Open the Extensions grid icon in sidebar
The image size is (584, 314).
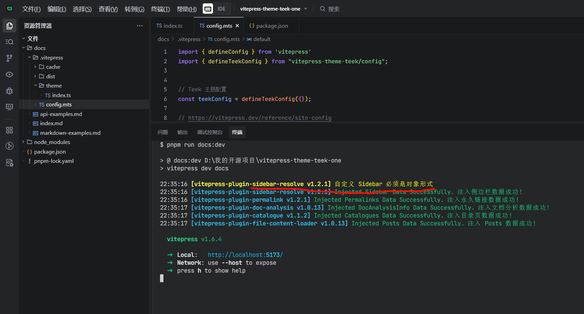pos(10,130)
